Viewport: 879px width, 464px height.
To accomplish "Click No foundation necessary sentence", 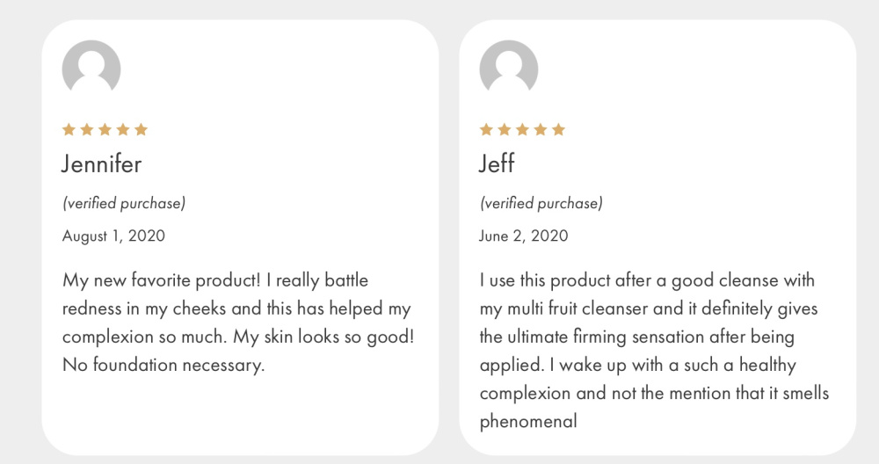I will 163,366.
